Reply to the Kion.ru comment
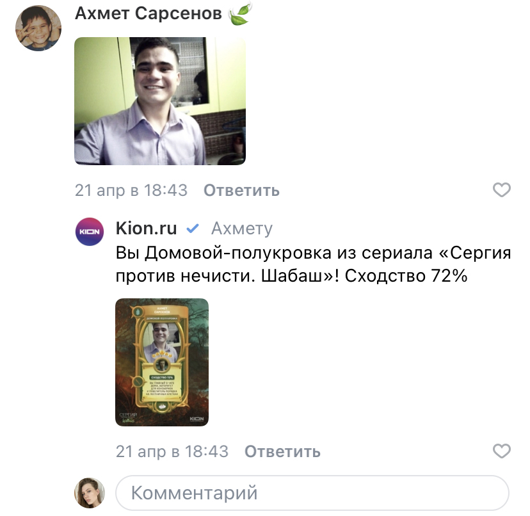 tap(282, 451)
